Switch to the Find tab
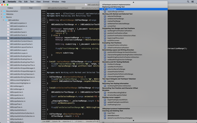 tap(31, 8)
